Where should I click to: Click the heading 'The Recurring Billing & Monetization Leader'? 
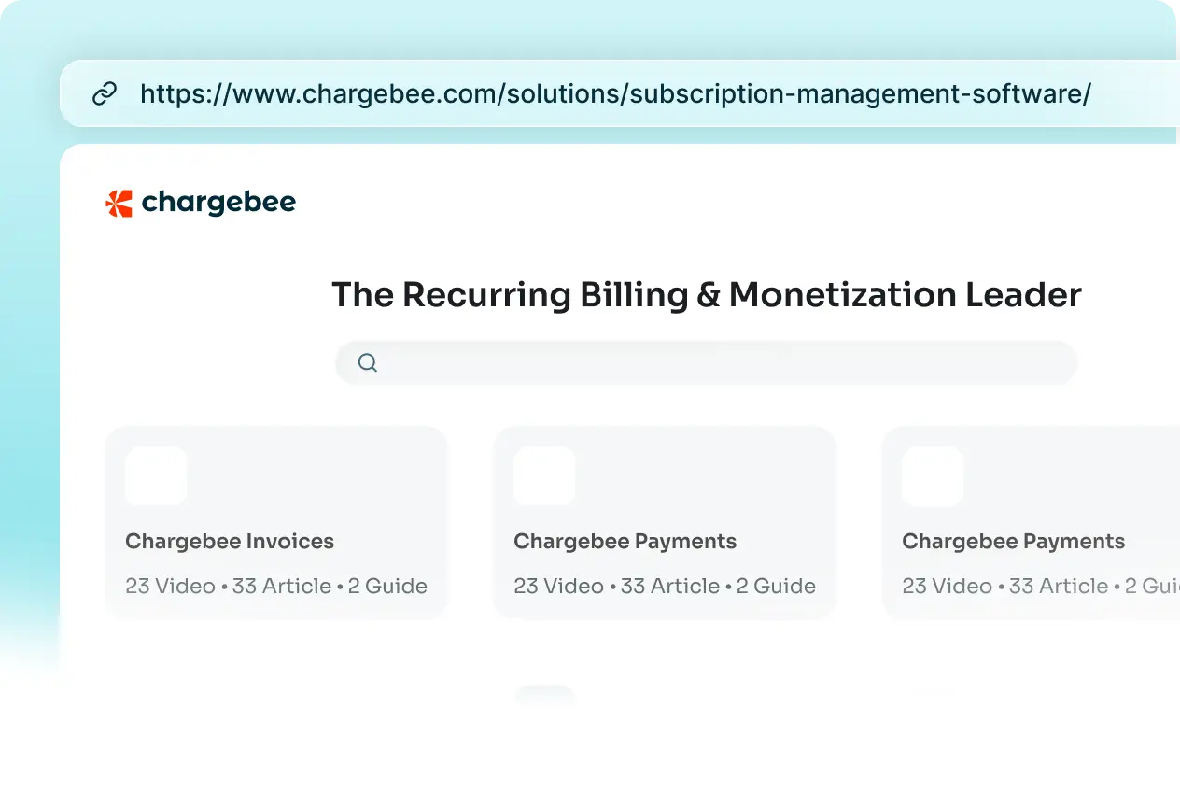point(707,295)
